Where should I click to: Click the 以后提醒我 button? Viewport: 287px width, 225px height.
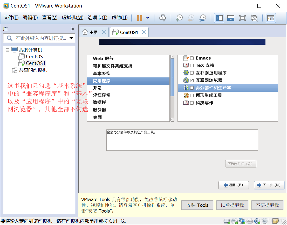(x=232, y=205)
